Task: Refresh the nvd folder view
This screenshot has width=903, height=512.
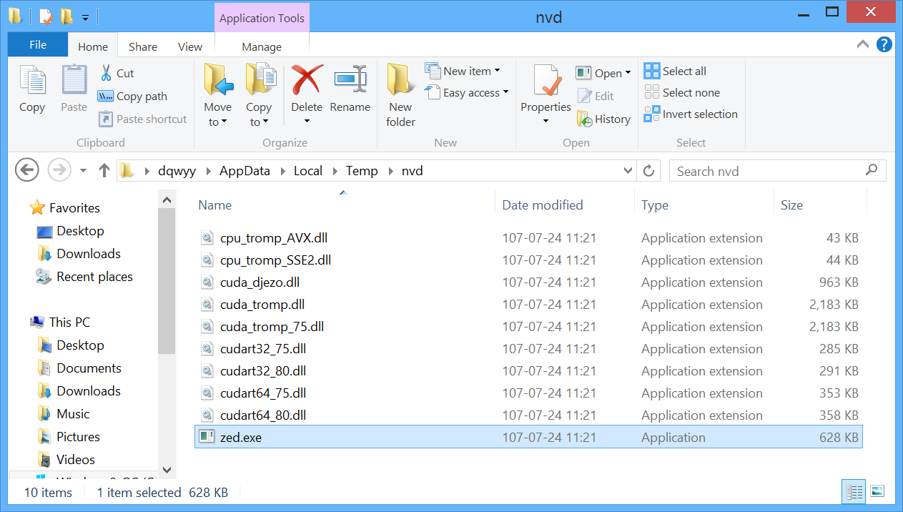Action: pos(648,171)
